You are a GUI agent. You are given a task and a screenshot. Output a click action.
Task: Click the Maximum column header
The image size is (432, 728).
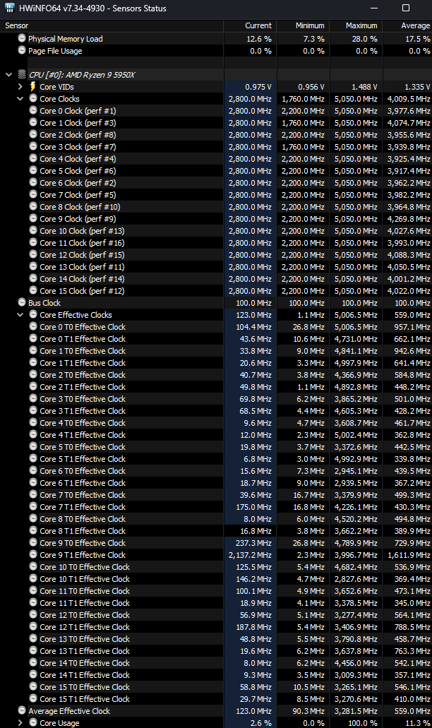pos(356,25)
